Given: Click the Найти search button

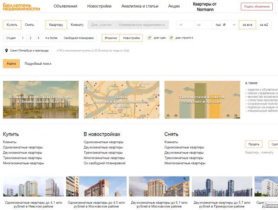Looking at the screenshot, I should (x=12, y=63).
